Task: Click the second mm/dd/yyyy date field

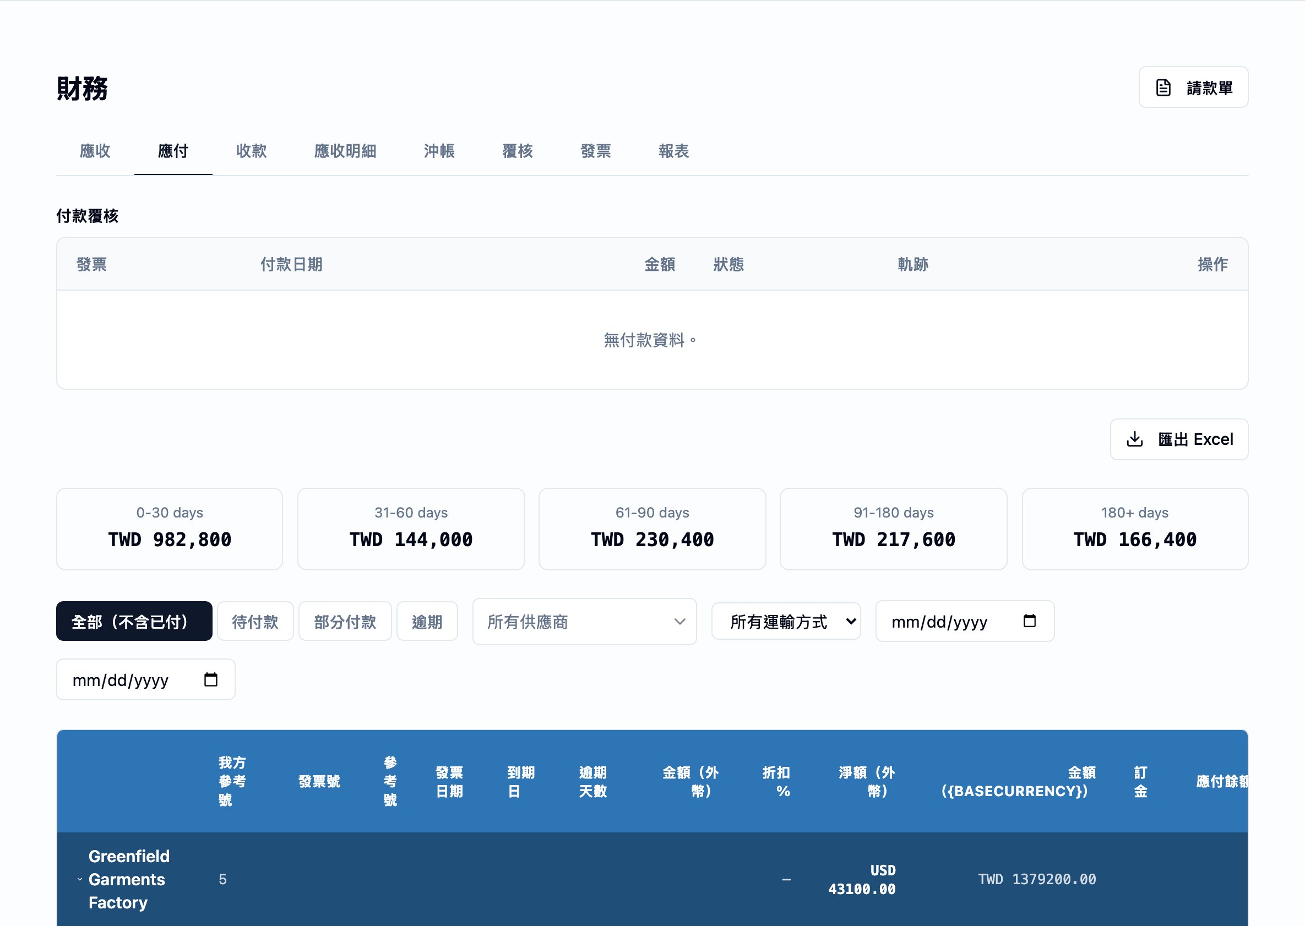Action: (145, 679)
